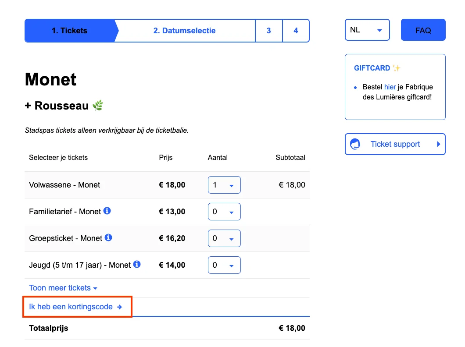465x347 pixels.
Task: Click the Prijs column header
Action: pos(166,158)
